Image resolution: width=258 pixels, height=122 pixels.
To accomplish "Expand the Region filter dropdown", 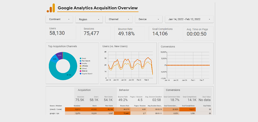I will (89, 20).
